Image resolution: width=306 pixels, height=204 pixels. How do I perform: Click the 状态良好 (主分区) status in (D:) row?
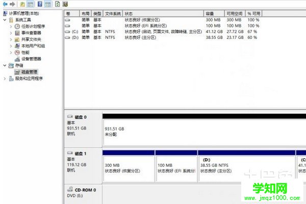pos(140,37)
